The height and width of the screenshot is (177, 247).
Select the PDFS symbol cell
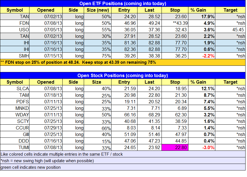[15, 102]
